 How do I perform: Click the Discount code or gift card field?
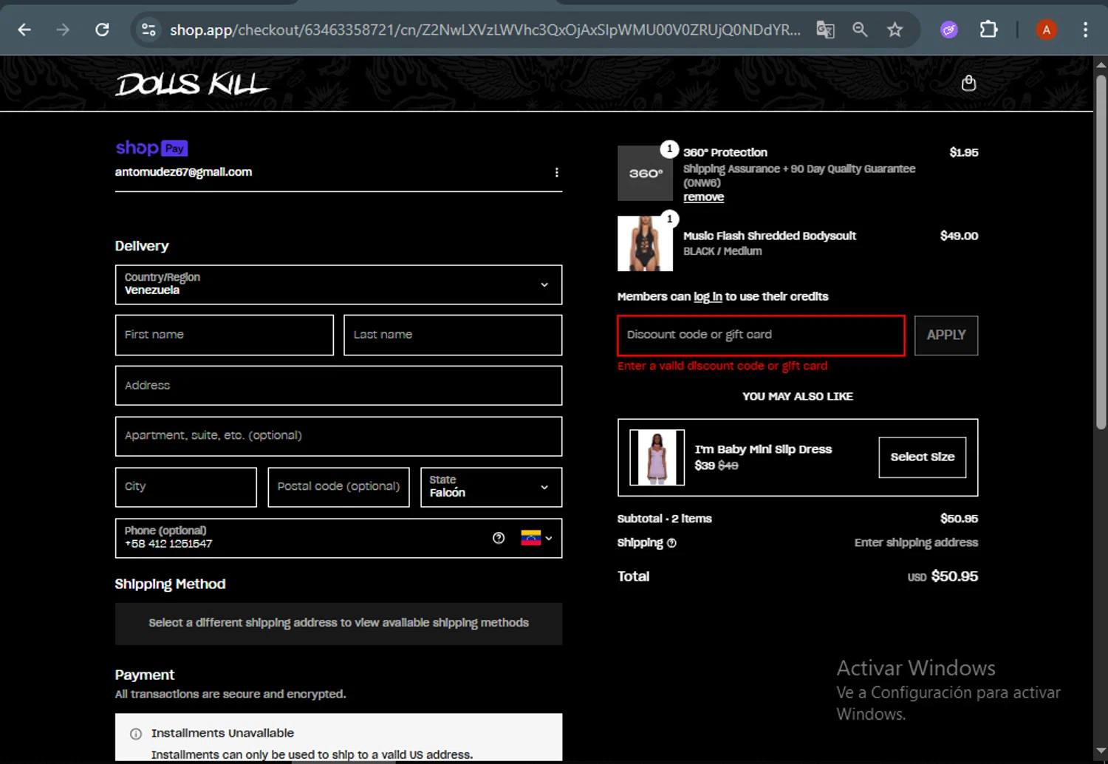761,335
